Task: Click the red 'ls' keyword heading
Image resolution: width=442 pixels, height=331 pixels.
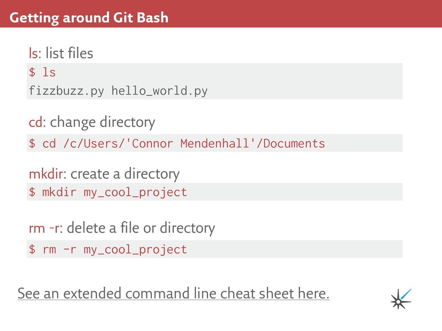Action: pos(33,53)
